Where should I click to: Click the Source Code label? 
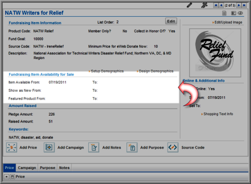coord(193,147)
